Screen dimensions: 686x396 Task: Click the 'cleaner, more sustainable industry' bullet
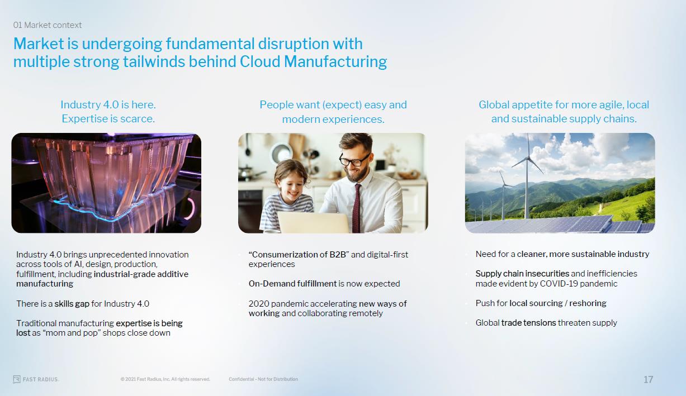tap(562, 254)
